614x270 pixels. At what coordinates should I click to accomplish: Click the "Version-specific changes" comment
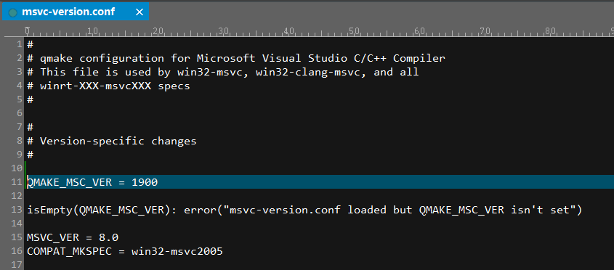point(118,141)
